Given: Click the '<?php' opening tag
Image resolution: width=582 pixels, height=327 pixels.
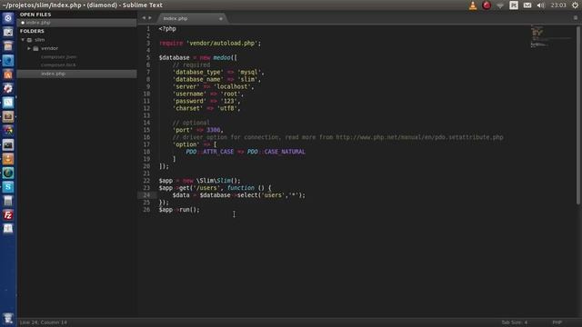Looking at the screenshot, I should coord(167,28).
